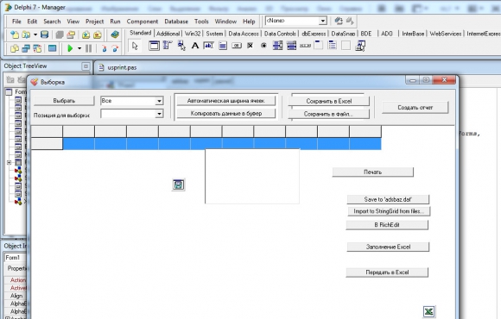Pick the MainMenu component icon
The image size is (501, 319).
coord(168,46)
